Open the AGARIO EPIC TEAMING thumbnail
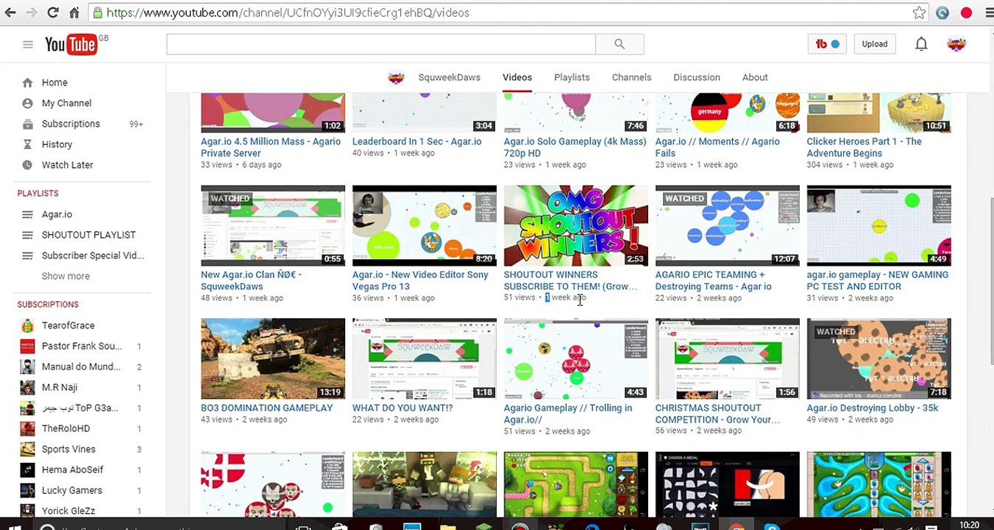 click(728, 225)
